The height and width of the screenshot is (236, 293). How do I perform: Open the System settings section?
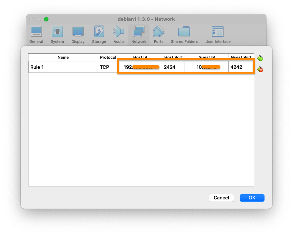click(57, 35)
